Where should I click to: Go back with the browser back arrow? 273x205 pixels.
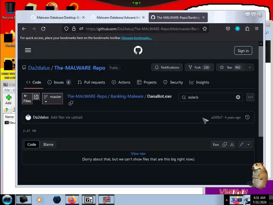pyautogui.click(x=24, y=29)
